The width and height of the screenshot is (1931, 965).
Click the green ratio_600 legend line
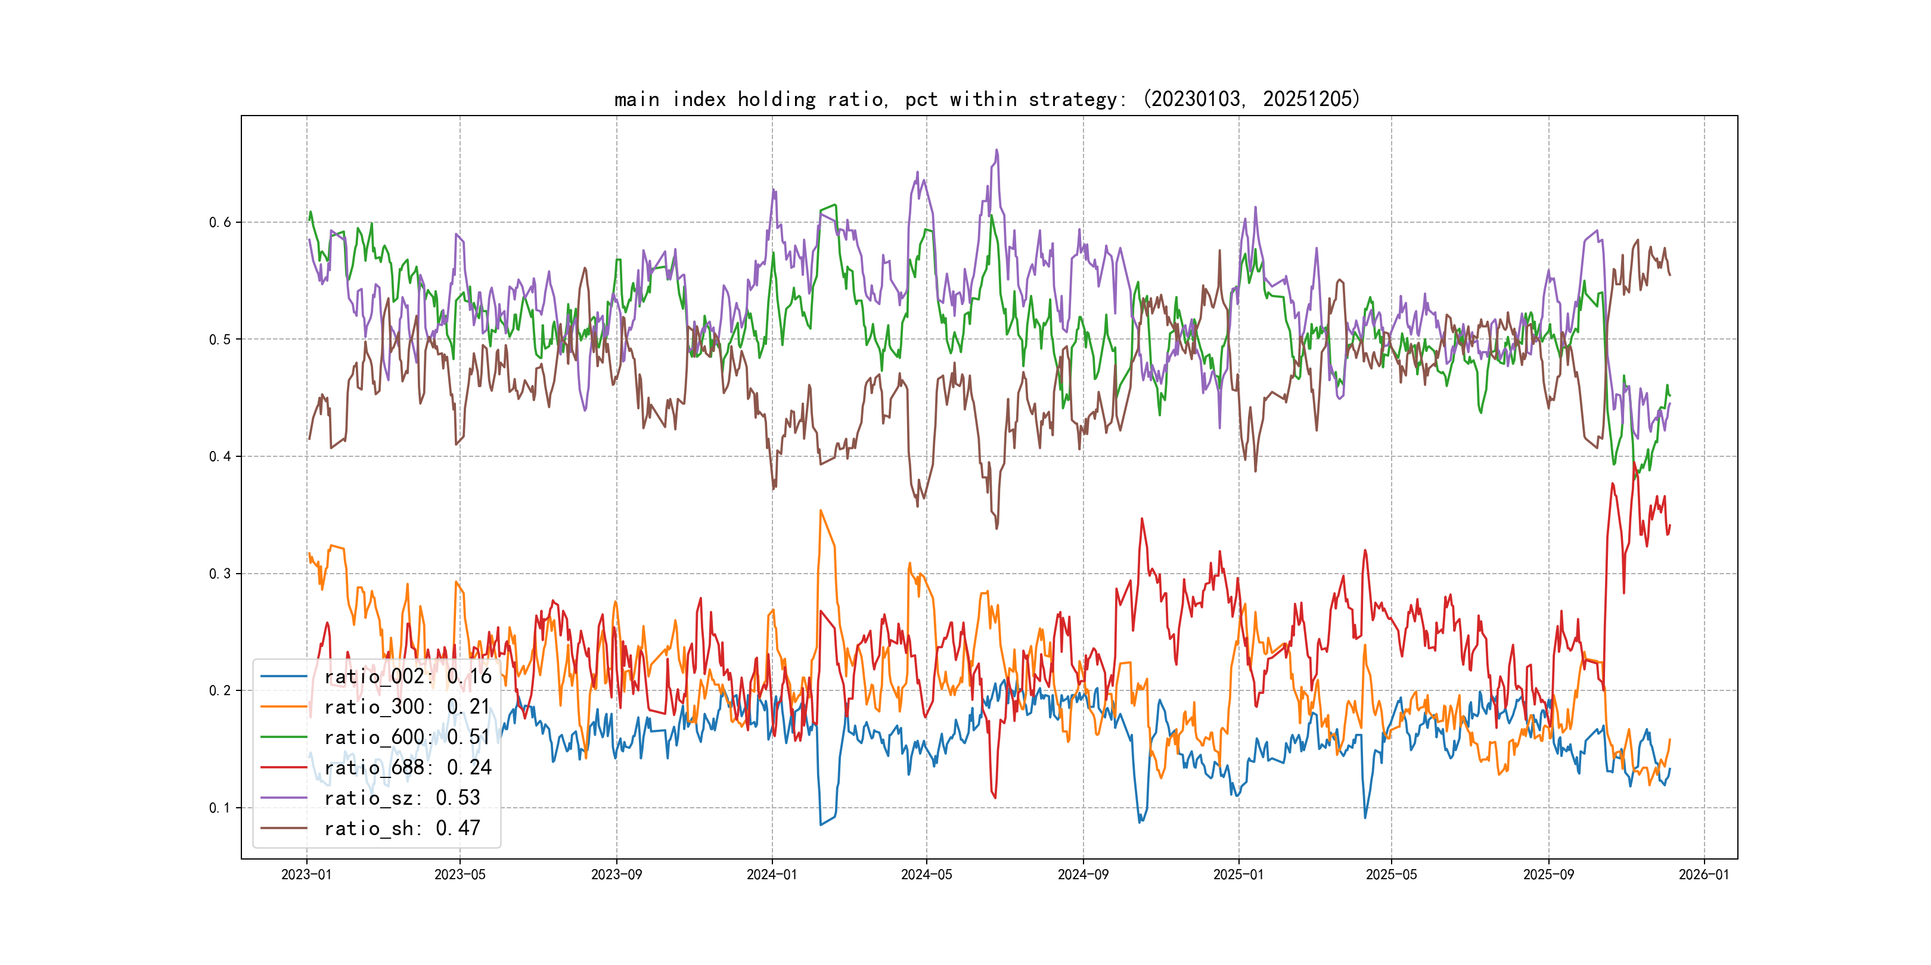tap(284, 737)
